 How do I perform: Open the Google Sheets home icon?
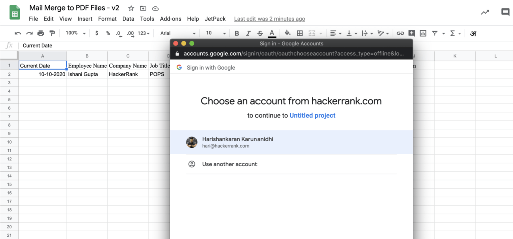pyautogui.click(x=15, y=13)
